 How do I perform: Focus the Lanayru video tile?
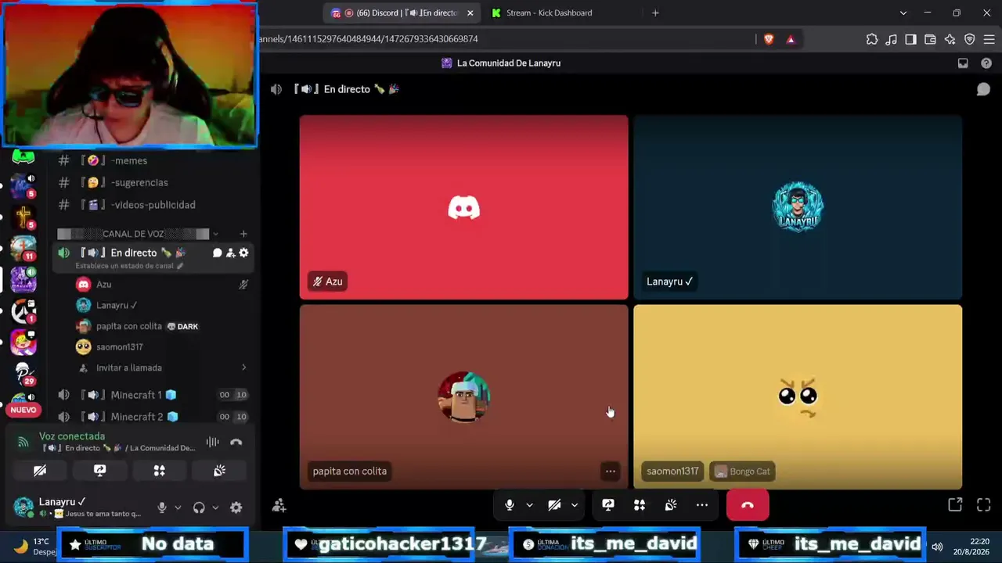tap(798, 207)
